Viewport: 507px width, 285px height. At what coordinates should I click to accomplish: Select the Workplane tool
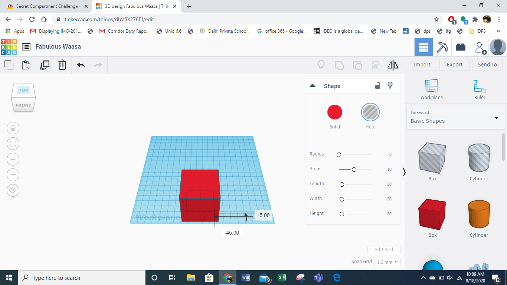pos(432,89)
